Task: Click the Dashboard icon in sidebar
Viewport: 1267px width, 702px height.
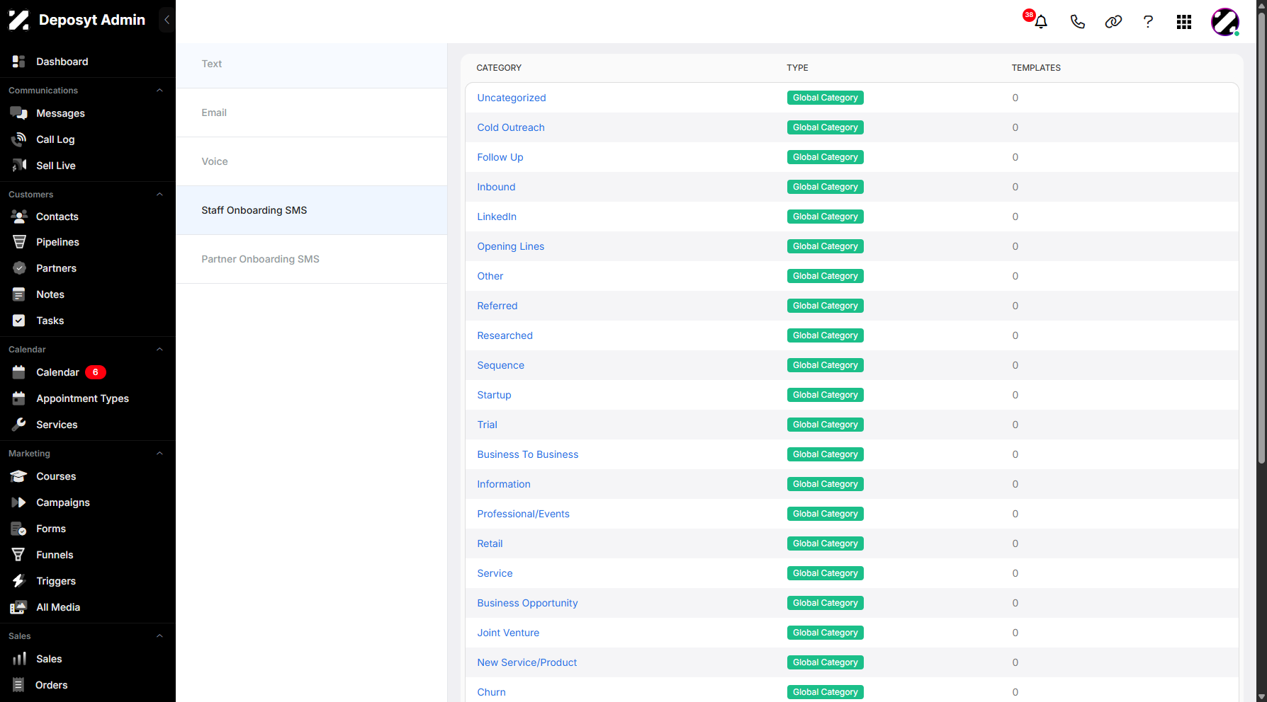Action: tap(19, 62)
